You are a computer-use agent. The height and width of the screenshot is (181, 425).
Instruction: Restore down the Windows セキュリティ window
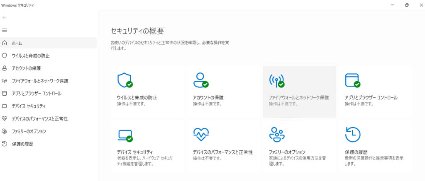point(407,5)
